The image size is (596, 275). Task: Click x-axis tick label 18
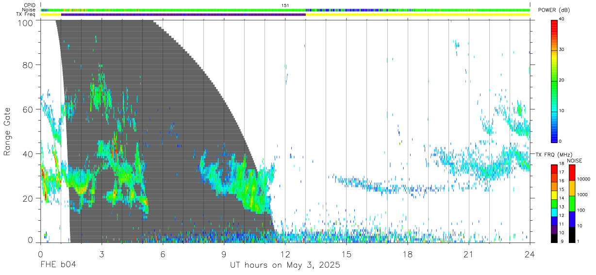(408, 254)
